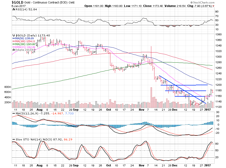
Task: Click the '1120' price axis label
Action: pyautogui.click(x=218, y=107)
